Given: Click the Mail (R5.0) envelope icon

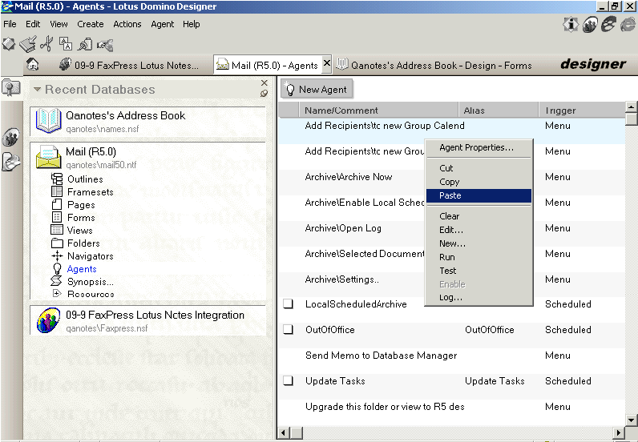Looking at the screenshot, I should (47, 157).
